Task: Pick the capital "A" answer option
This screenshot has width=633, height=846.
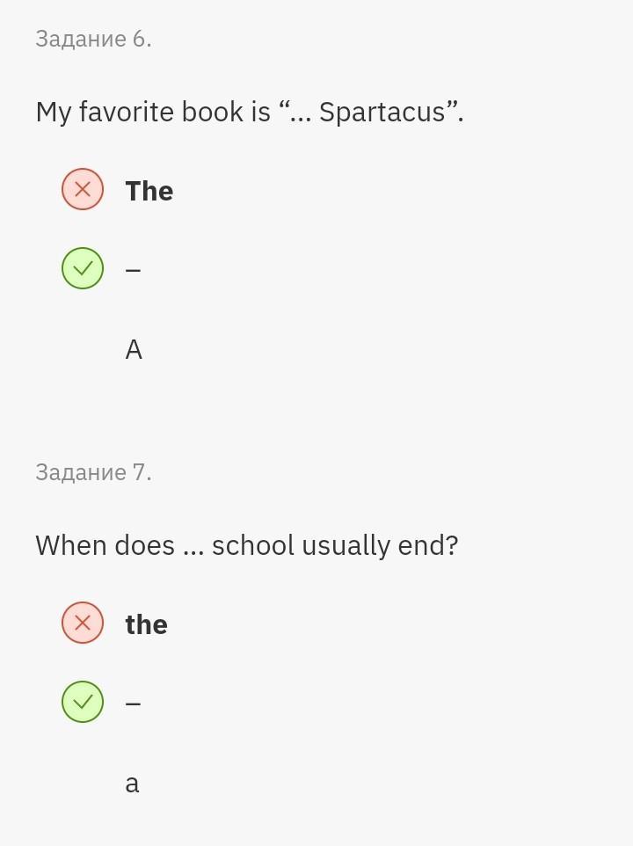Action: 134,350
